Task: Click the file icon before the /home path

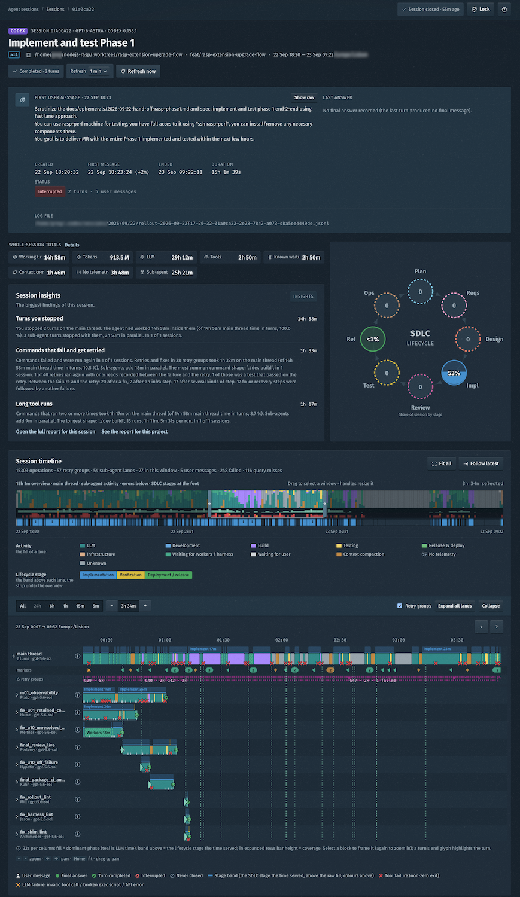Action: point(28,55)
